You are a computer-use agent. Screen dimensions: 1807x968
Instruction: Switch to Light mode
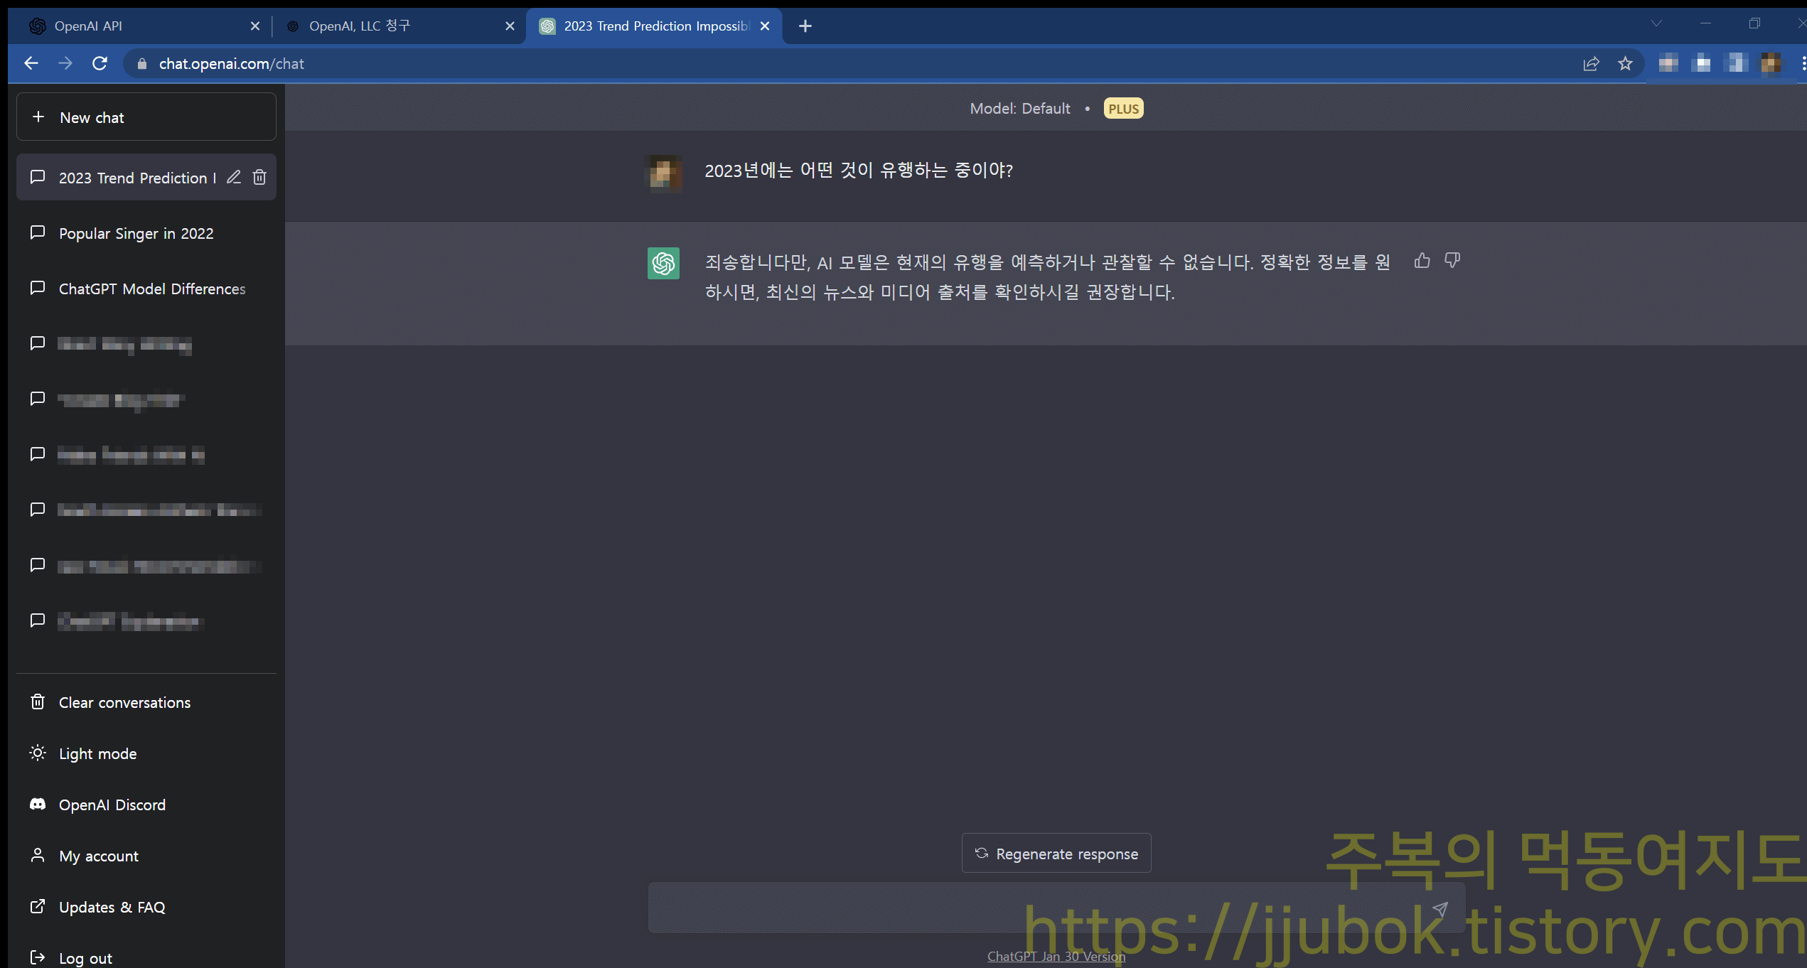[x=146, y=753]
